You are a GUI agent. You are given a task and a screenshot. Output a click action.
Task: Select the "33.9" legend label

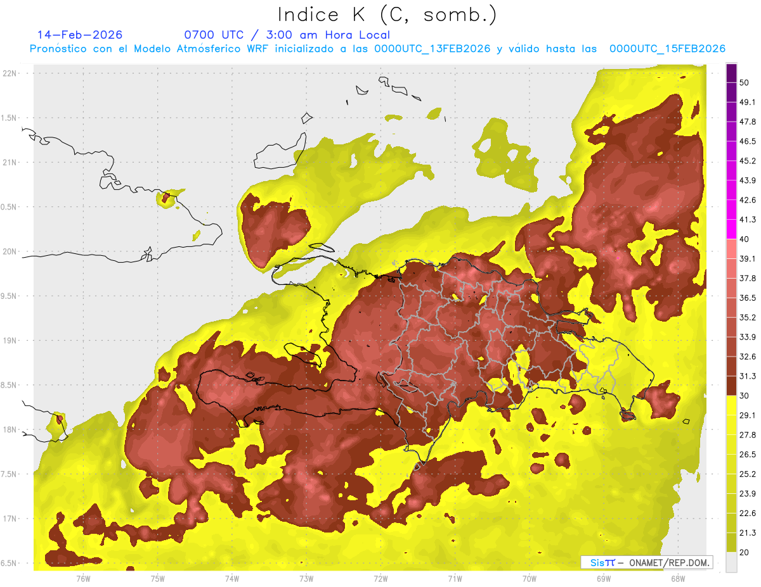tap(748, 337)
